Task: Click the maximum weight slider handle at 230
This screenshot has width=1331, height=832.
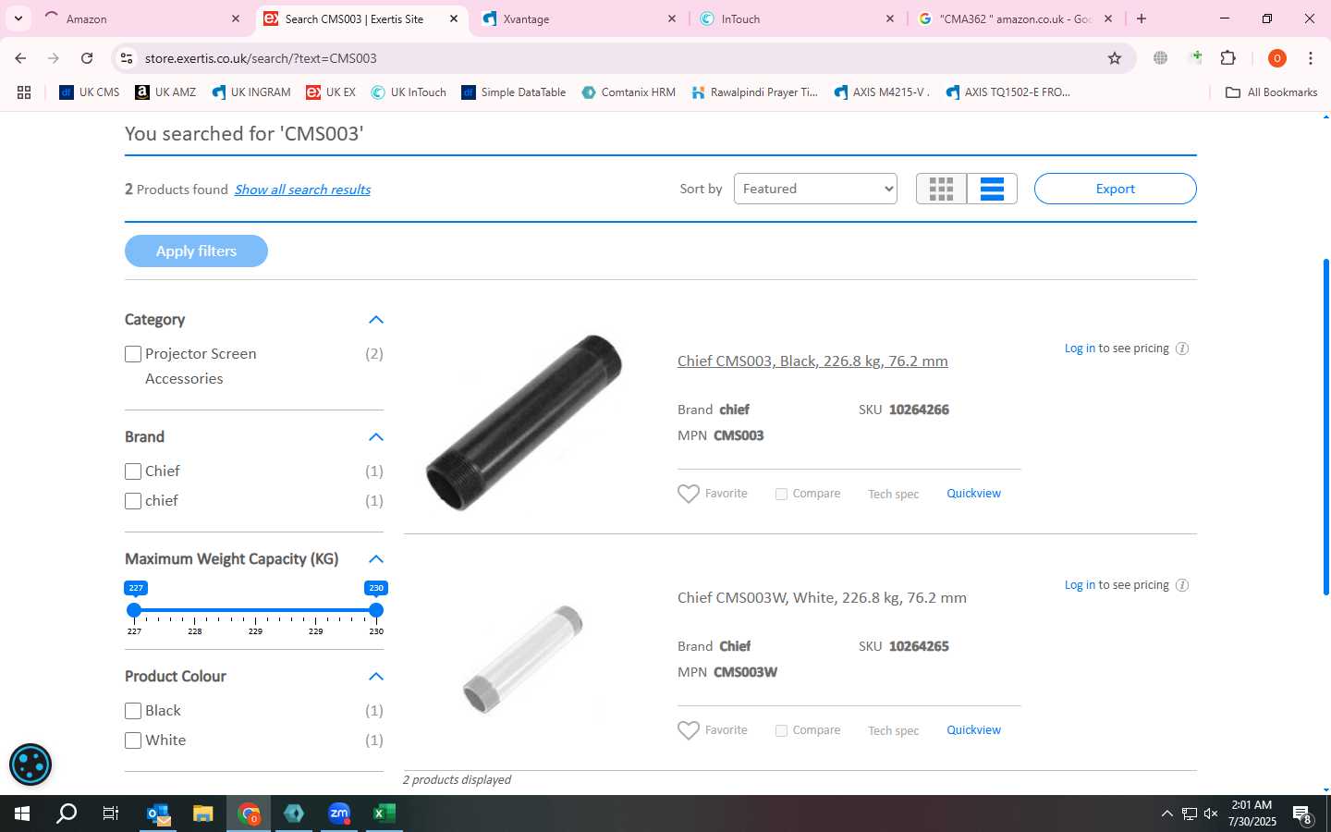Action: [375, 610]
